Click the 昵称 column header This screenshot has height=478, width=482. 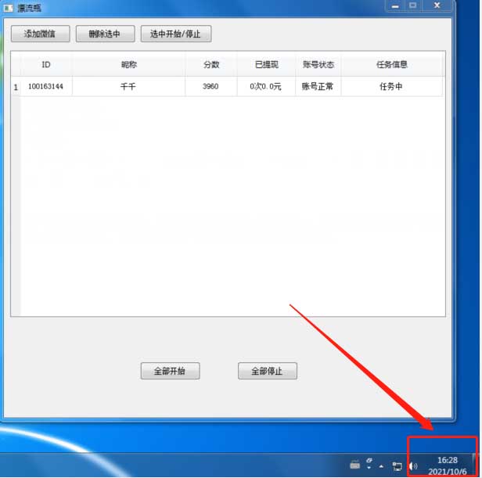(x=128, y=65)
